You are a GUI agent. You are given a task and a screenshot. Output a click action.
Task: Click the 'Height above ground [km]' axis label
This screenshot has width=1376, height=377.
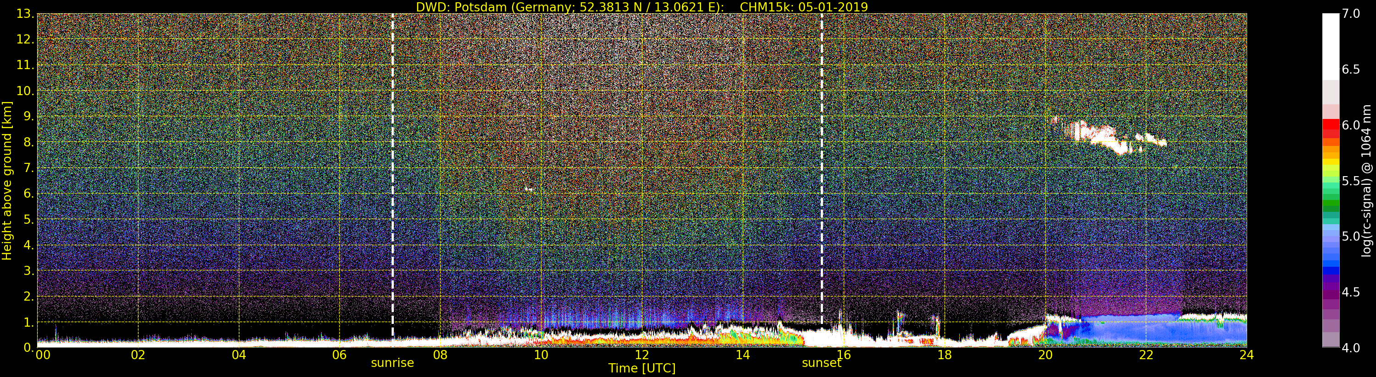pos(7,181)
